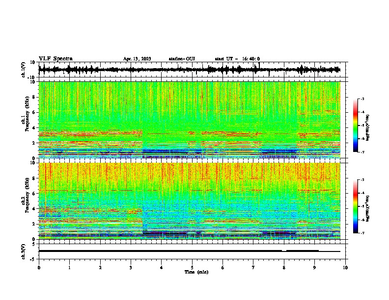Screen dimensions: 389x300
Task: Click the ch.2 color bar log(PSD) unit label
Action: tap(368, 208)
